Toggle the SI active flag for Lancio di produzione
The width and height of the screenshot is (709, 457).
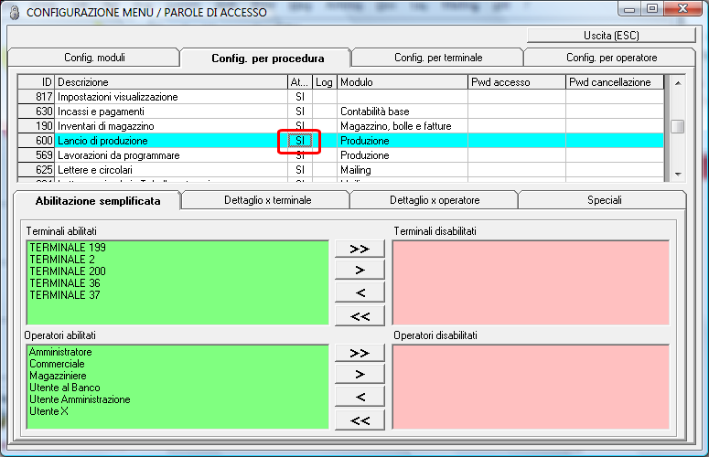point(300,141)
